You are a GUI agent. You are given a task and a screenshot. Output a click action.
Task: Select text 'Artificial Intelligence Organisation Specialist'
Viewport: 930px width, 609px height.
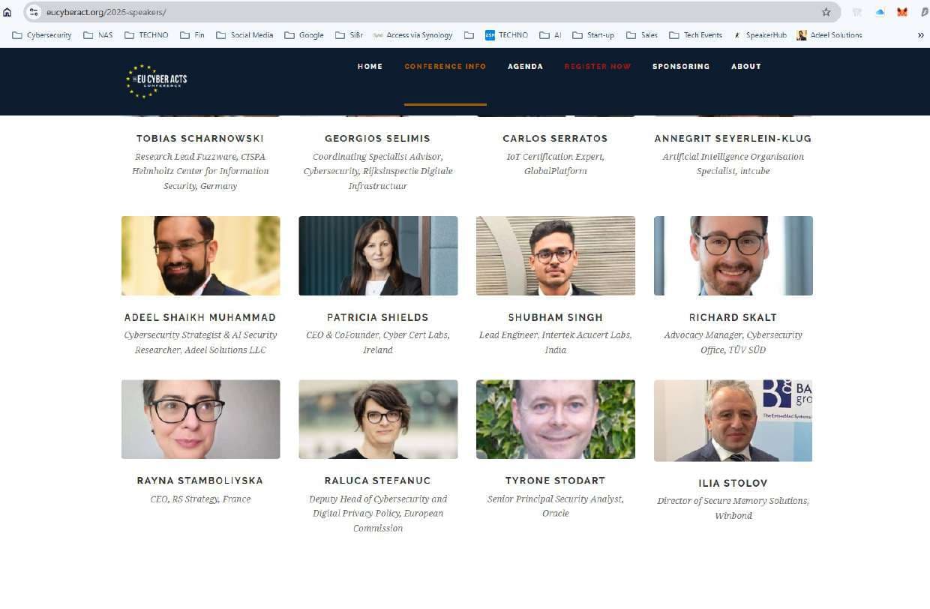(733, 164)
